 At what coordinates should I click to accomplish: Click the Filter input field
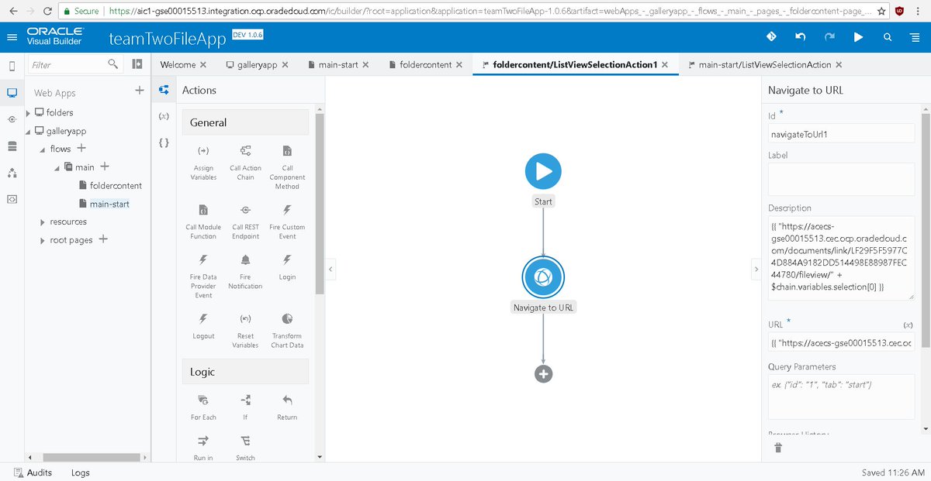[x=74, y=64]
